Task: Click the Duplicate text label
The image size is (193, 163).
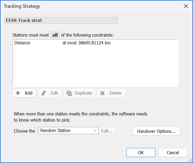Action: tap(83, 93)
